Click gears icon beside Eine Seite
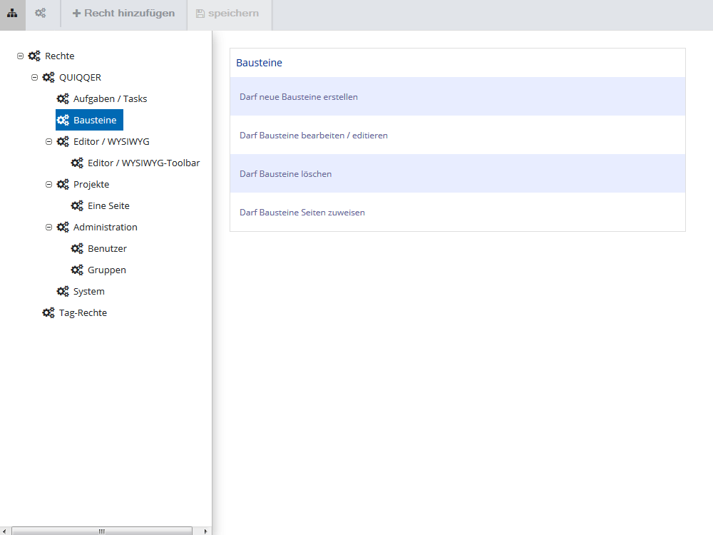 77,205
